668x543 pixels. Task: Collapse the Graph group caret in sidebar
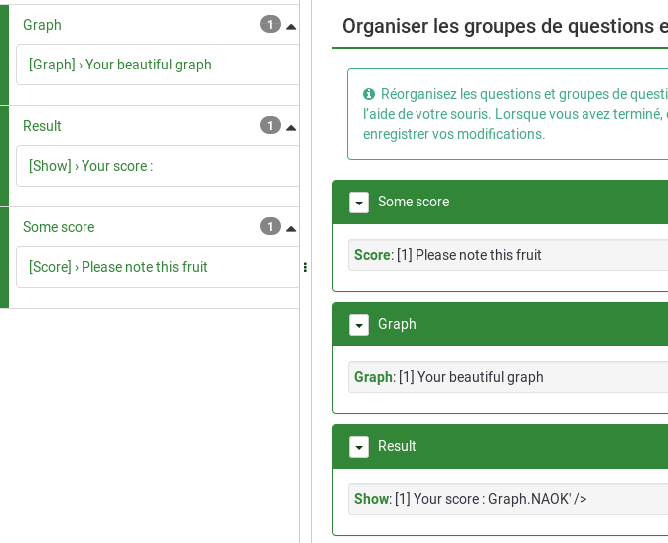291,26
